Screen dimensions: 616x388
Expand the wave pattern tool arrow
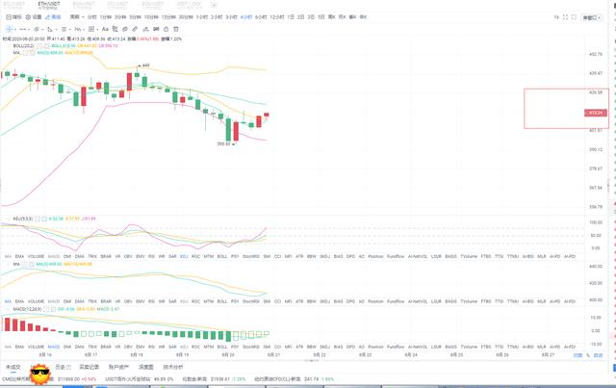tap(84, 30)
